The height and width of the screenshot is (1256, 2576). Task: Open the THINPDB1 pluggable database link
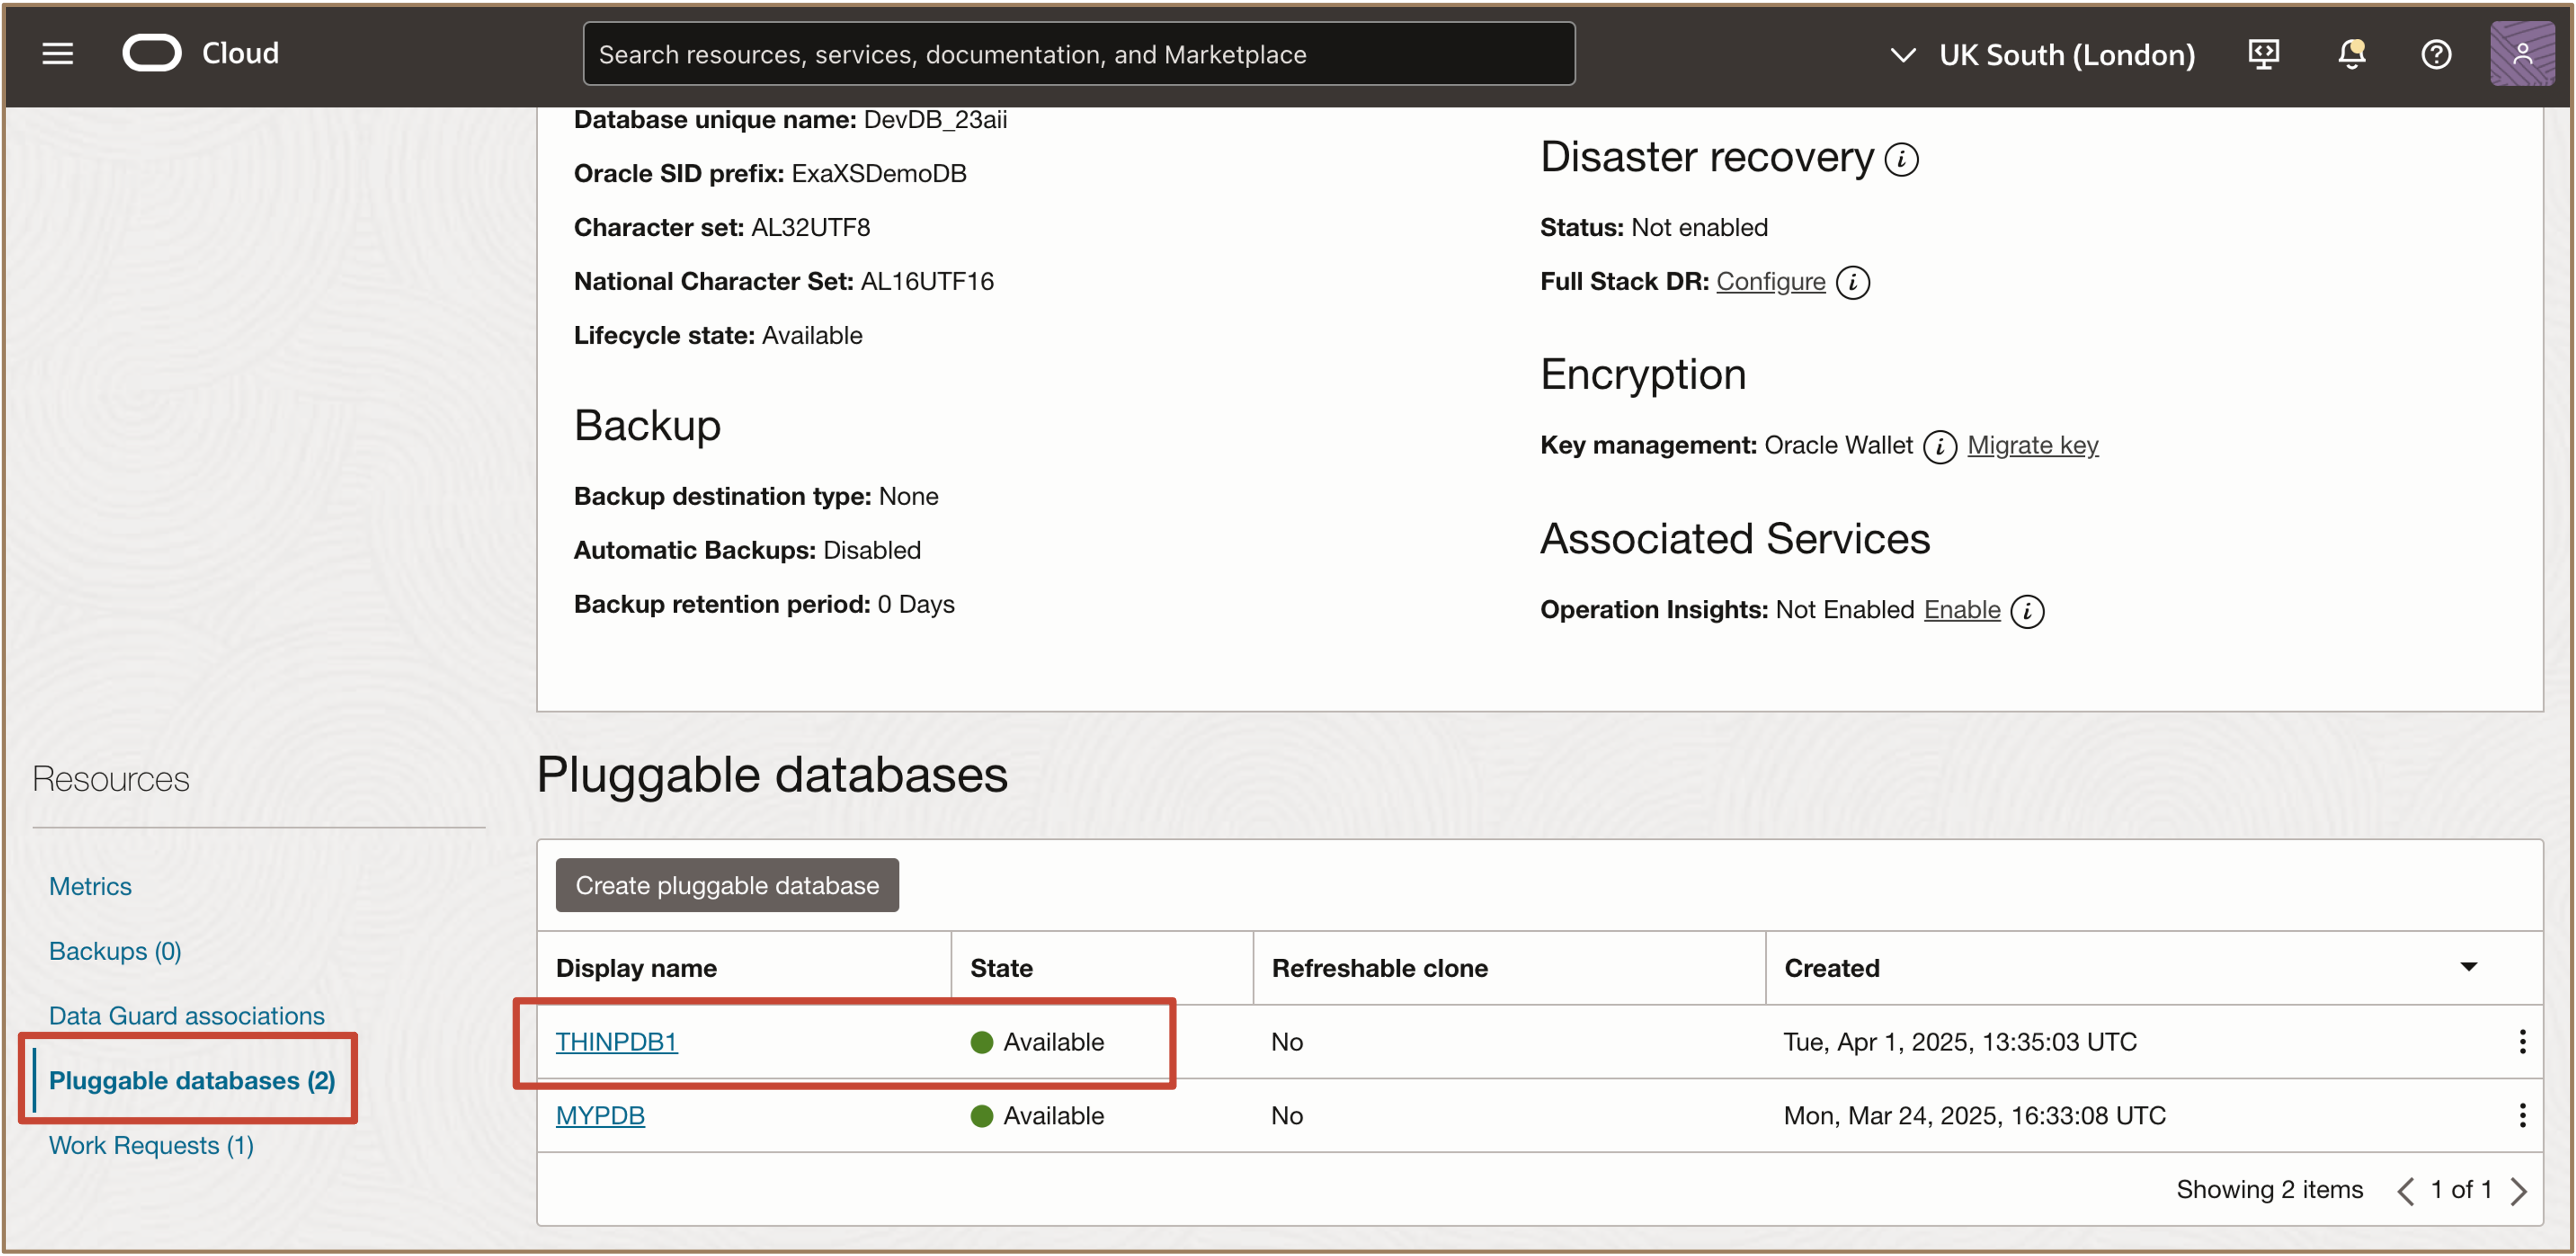(616, 1042)
